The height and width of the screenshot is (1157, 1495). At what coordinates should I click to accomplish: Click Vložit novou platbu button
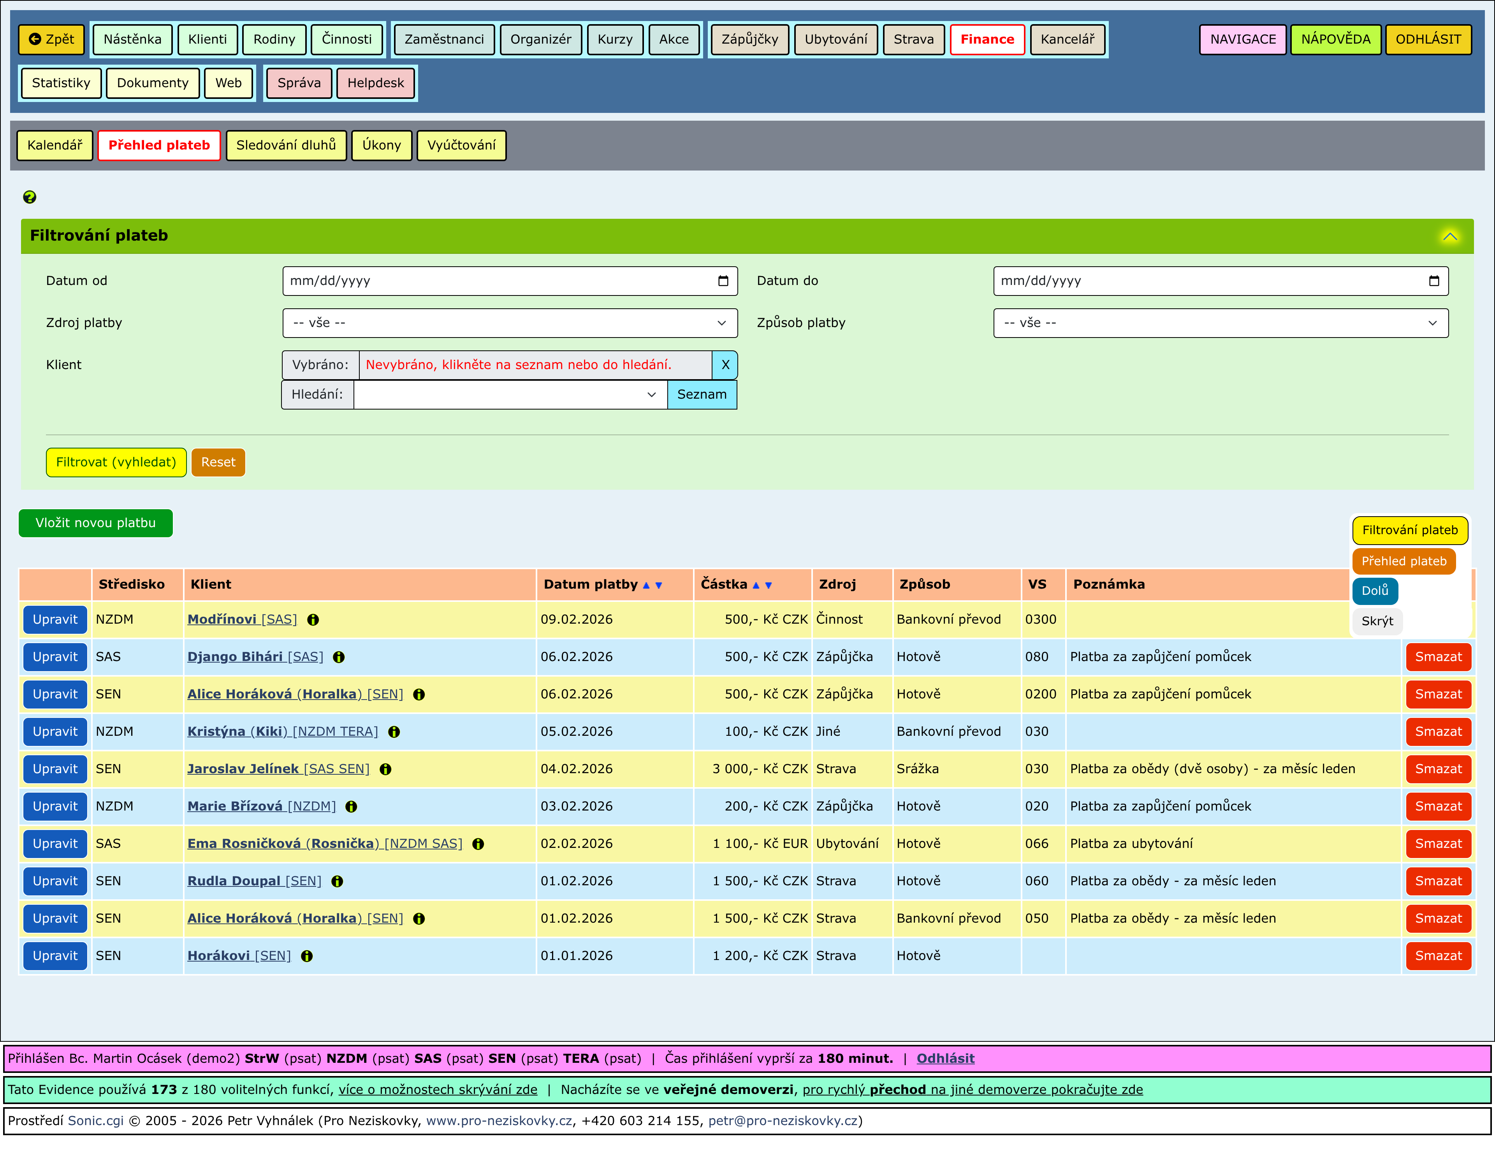[x=96, y=523]
